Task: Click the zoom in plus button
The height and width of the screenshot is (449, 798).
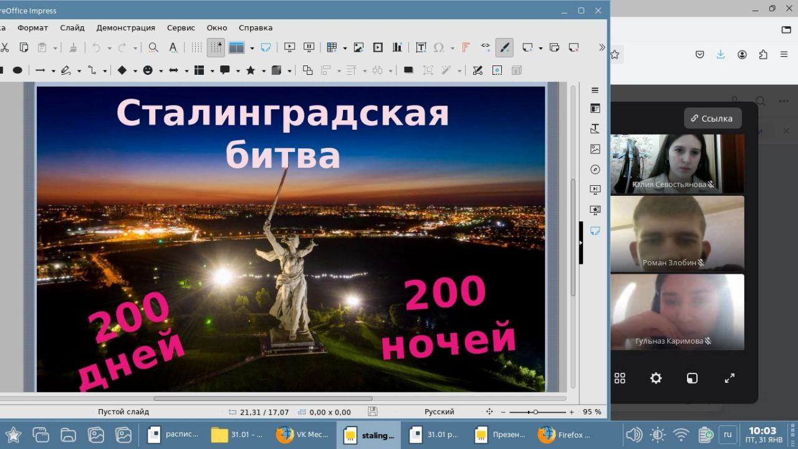Action: point(571,412)
